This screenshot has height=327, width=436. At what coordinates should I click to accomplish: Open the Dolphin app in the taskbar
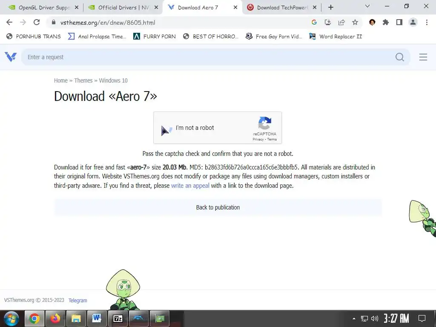click(138, 318)
